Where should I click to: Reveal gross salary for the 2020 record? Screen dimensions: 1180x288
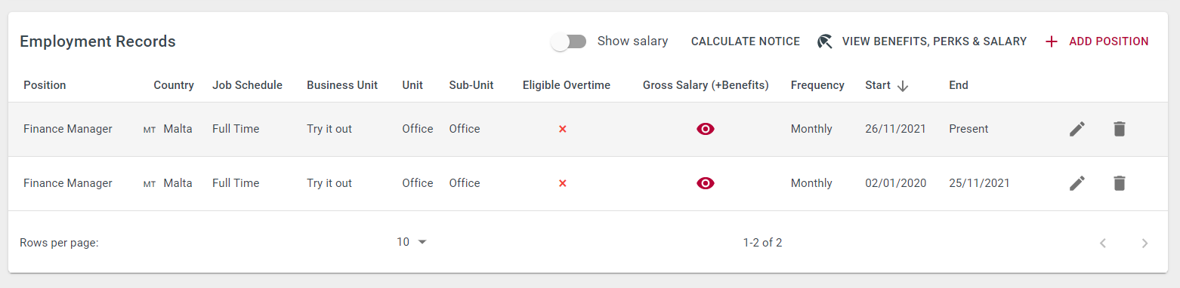(706, 183)
